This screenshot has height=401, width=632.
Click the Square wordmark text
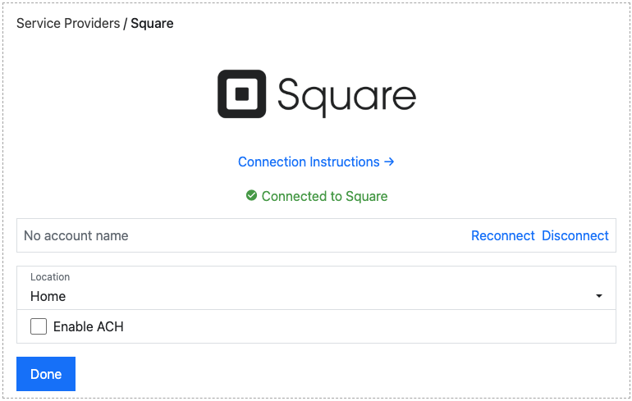tap(346, 97)
